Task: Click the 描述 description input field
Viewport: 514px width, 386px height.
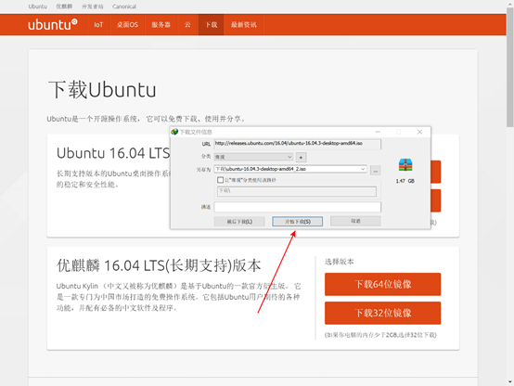Action: click(x=297, y=207)
